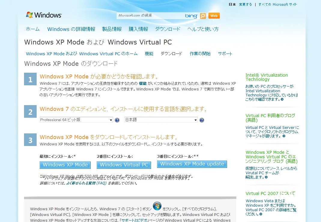Click the 日本 region text
The image size is (321, 222).
click(232, 4)
